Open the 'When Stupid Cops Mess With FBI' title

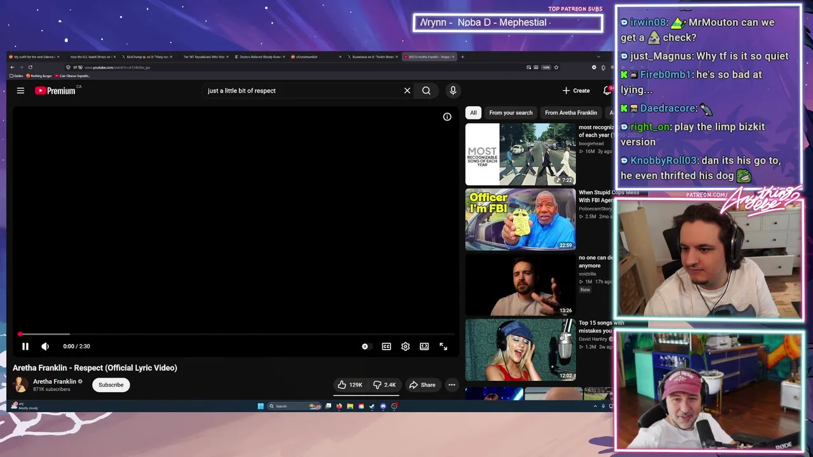click(597, 196)
